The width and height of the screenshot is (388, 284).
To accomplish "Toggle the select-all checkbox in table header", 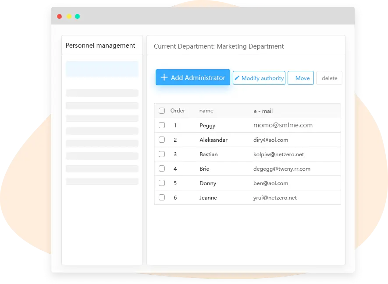I will pos(162,111).
